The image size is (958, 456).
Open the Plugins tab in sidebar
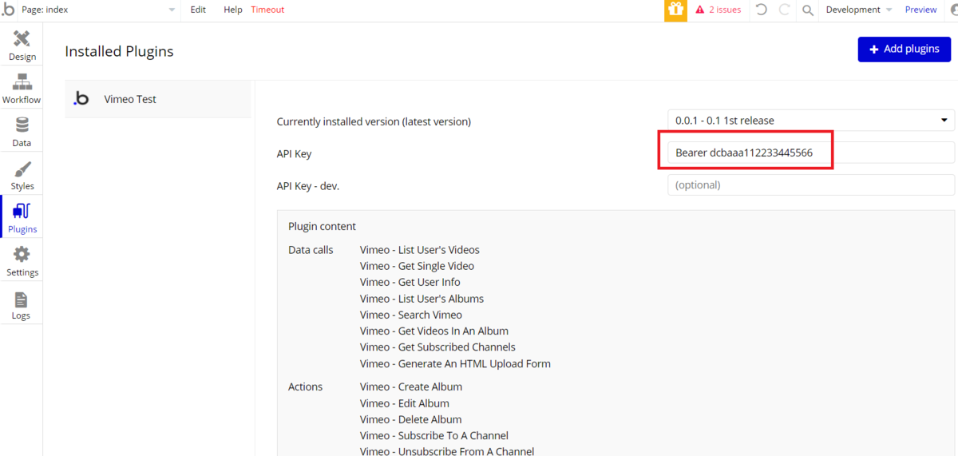click(x=22, y=218)
